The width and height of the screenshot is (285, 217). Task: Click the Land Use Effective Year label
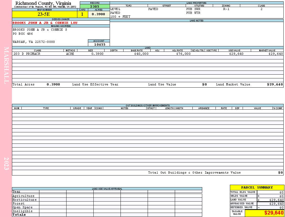[95, 84]
